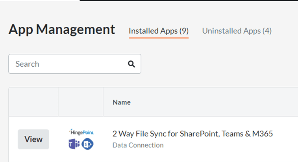This screenshot has width=298, height=162.
Task: Click the magnifying glass search icon
Action: click(131, 64)
